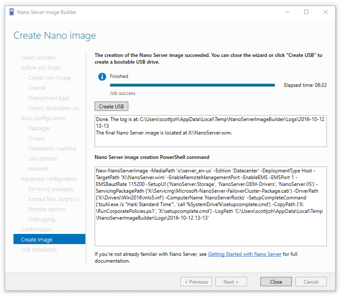Click the 'Job success' status text
The width and height of the screenshot is (342, 296).
click(123, 93)
